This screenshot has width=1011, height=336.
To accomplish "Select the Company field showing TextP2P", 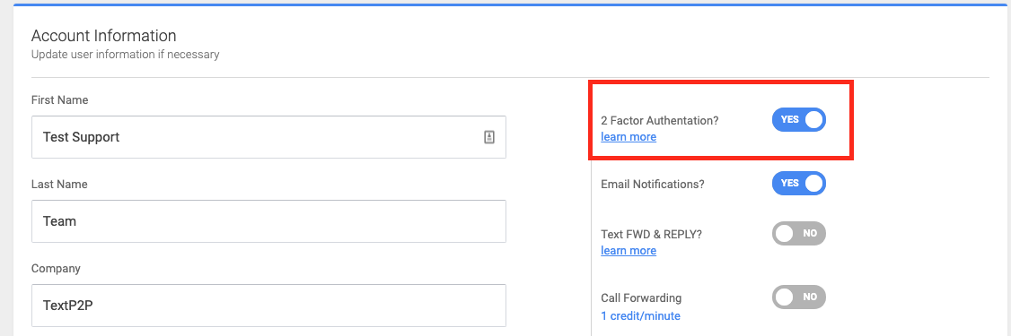I will [268, 306].
